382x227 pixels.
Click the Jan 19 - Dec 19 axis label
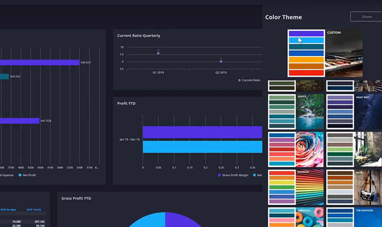[x=130, y=140]
